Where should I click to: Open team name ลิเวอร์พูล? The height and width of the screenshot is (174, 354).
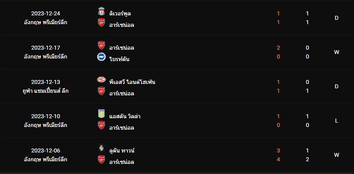pyautogui.click(x=120, y=14)
